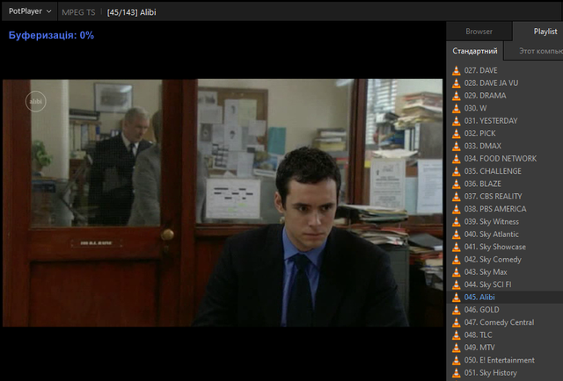The width and height of the screenshot is (563, 381).
Task: Click the cone icon next to 035. CHALLENGE
Action: coord(456,171)
